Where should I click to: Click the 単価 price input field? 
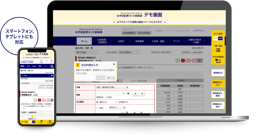click(112, 112)
